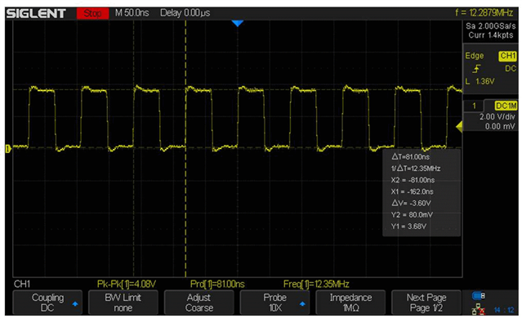522x319 pixels.
Task: Click the cursor measurement info box
Action: [x=422, y=192]
